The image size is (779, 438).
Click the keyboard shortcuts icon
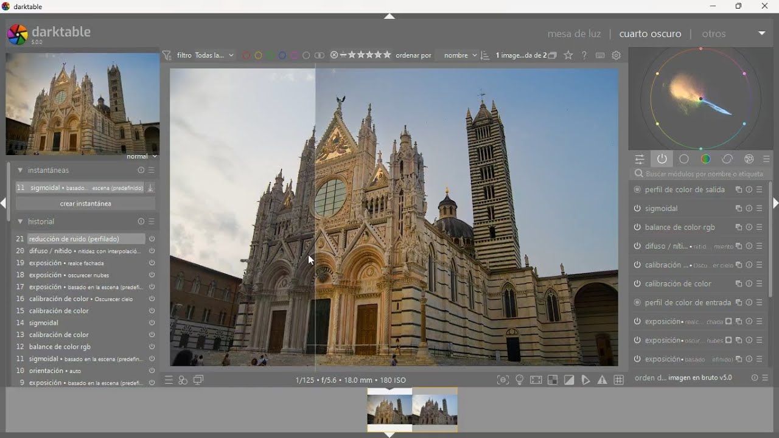click(600, 55)
